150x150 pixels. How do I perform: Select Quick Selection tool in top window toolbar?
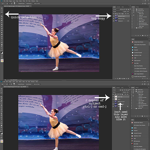[2, 14]
